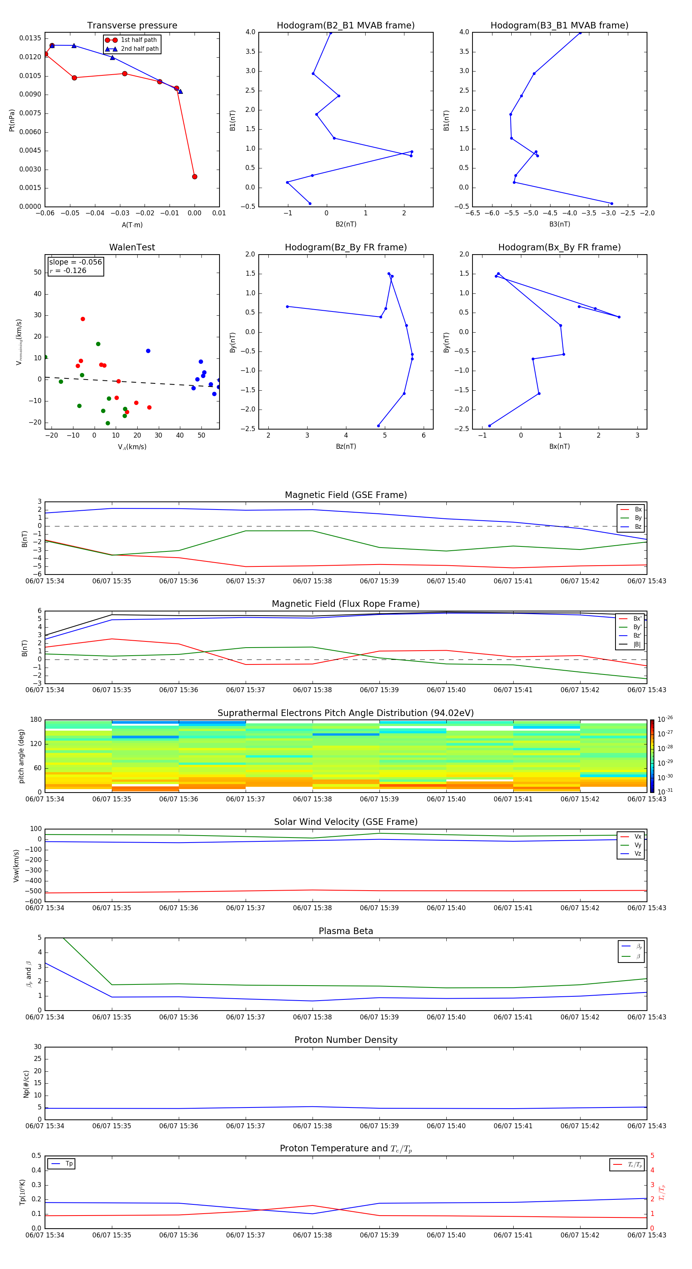The image size is (692, 1269).
Task: Select the 'Hodogram(B2_B1 MVAB frame)' title
Action: click(x=346, y=26)
